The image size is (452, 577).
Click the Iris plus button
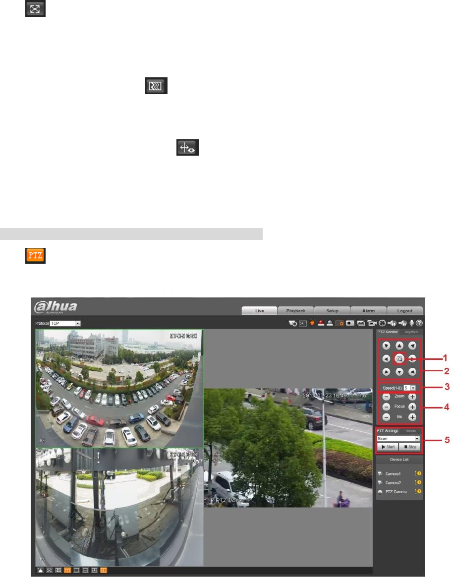pyautogui.click(x=412, y=417)
